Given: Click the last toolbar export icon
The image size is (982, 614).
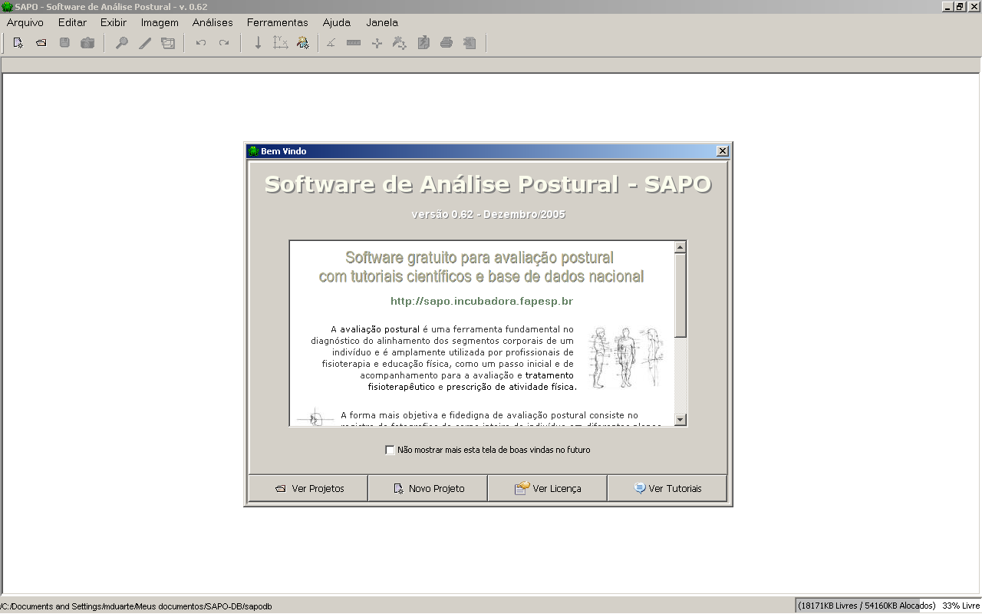Looking at the screenshot, I should (x=470, y=43).
